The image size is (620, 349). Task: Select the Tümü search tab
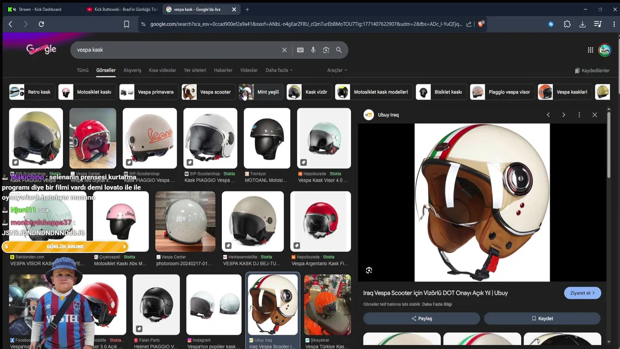82,70
